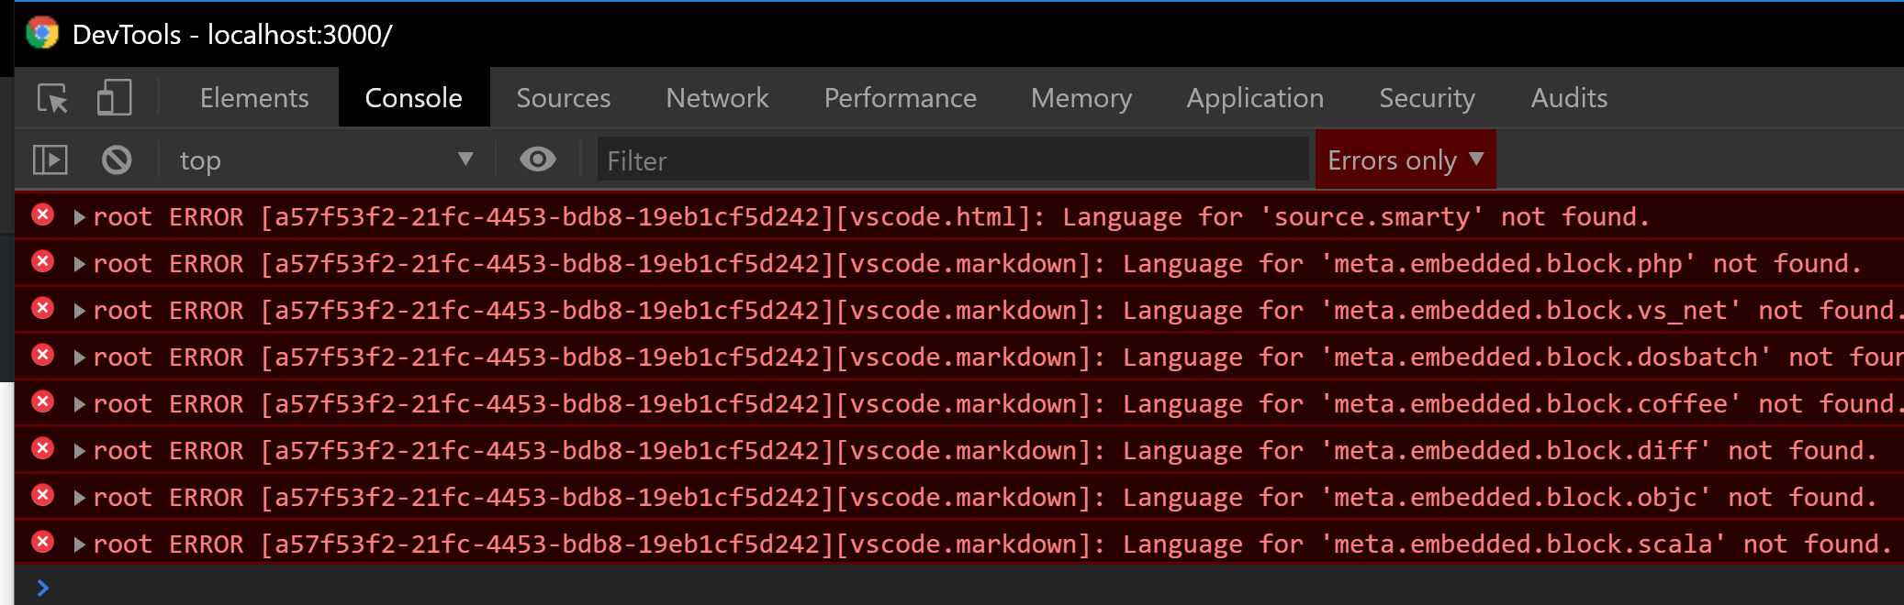The width and height of the screenshot is (1904, 605).
Task: Click error icon on 'block.dosbatch' row
Action: pos(42,356)
